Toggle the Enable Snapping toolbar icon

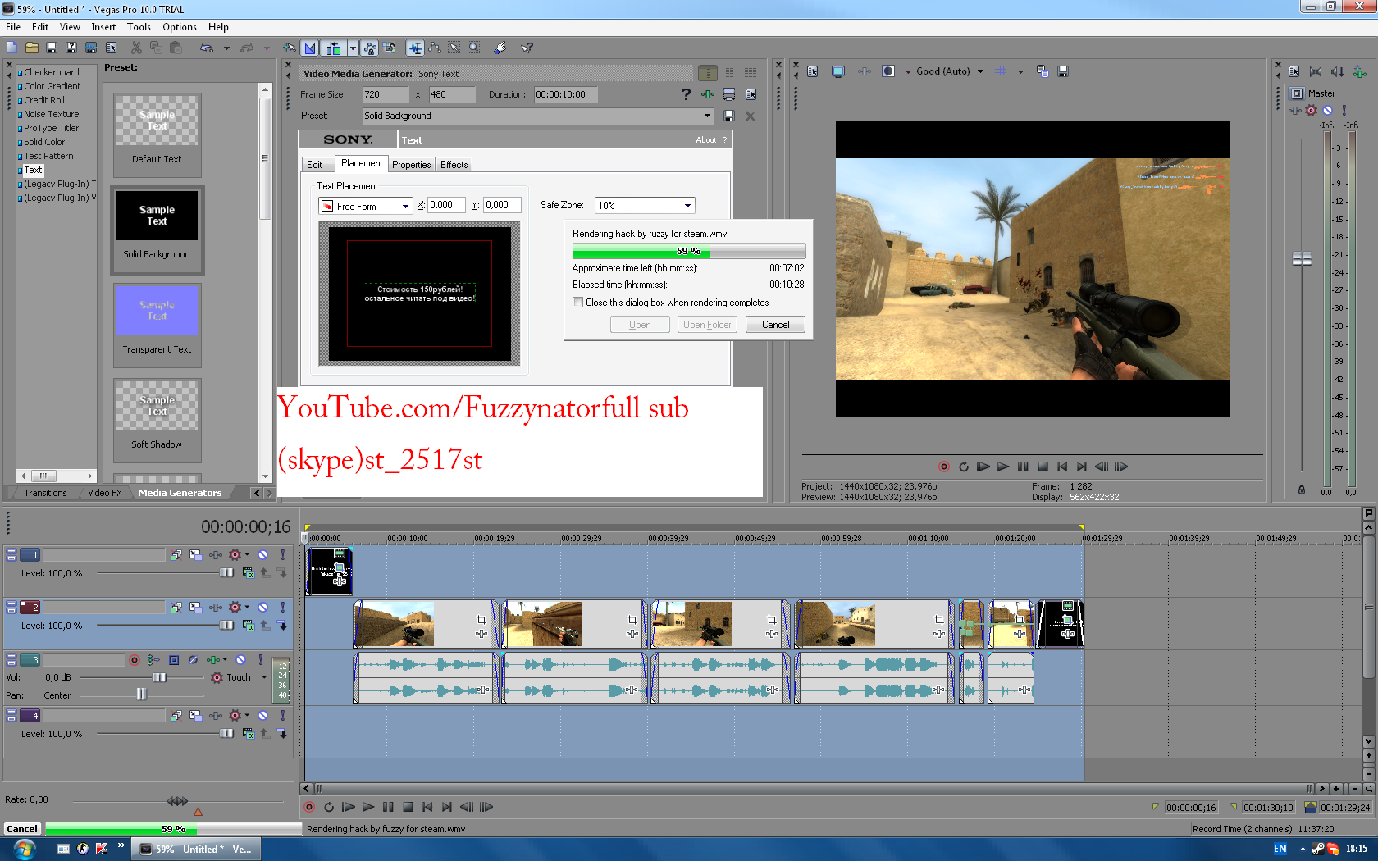click(290, 48)
